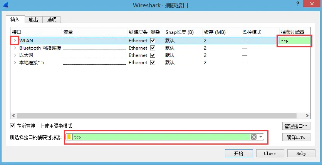
Task: Click the Wireshark shark fin title icon
Action: pos(5,5)
